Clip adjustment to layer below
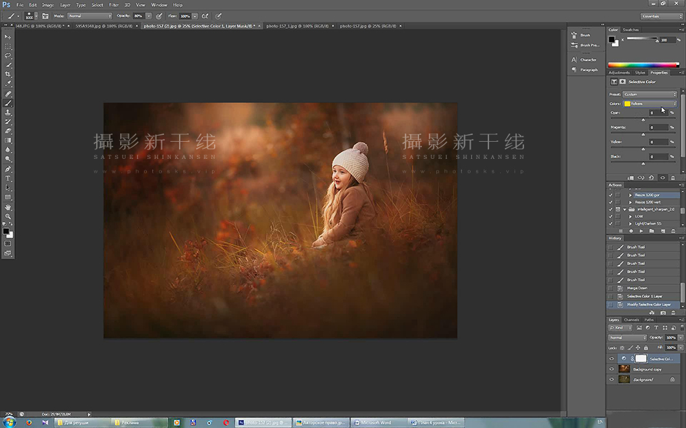 tap(630, 178)
